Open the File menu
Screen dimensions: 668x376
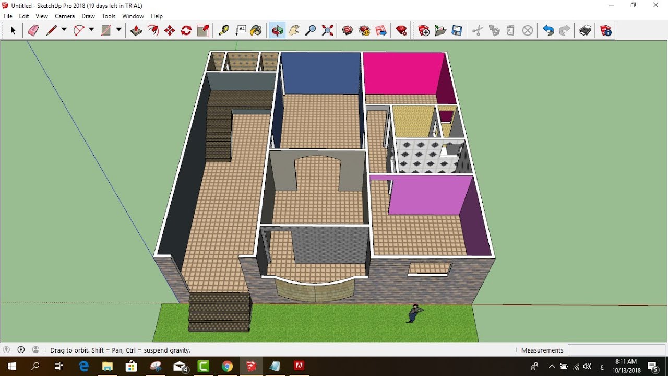tap(8, 16)
